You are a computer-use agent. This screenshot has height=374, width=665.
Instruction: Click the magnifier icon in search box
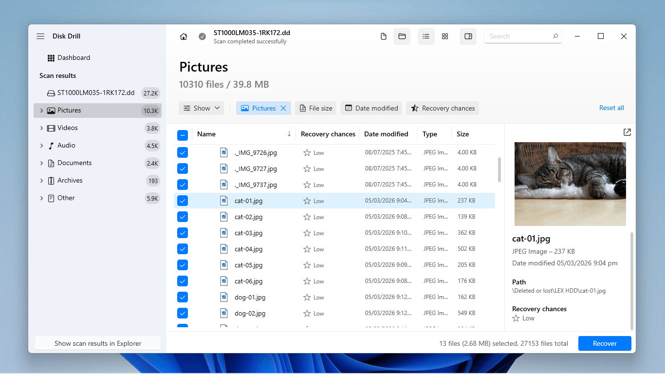(x=555, y=36)
